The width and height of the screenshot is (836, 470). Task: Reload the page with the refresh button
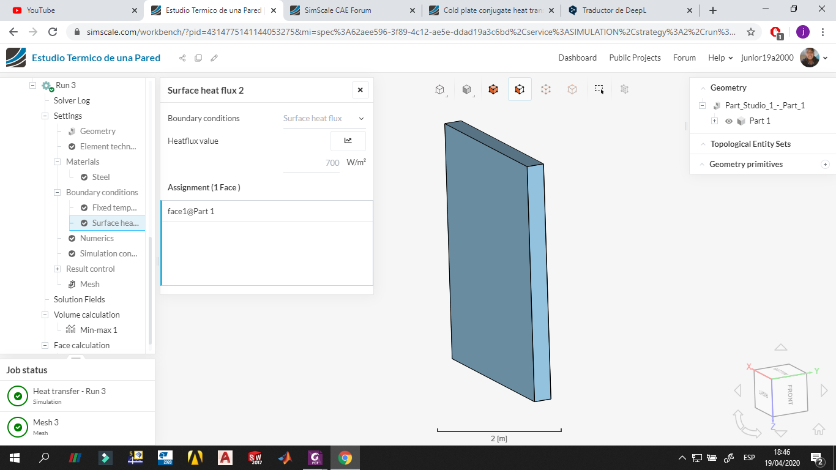(53, 32)
